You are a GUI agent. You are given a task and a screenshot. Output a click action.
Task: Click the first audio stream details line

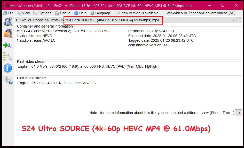click(57, 83)
